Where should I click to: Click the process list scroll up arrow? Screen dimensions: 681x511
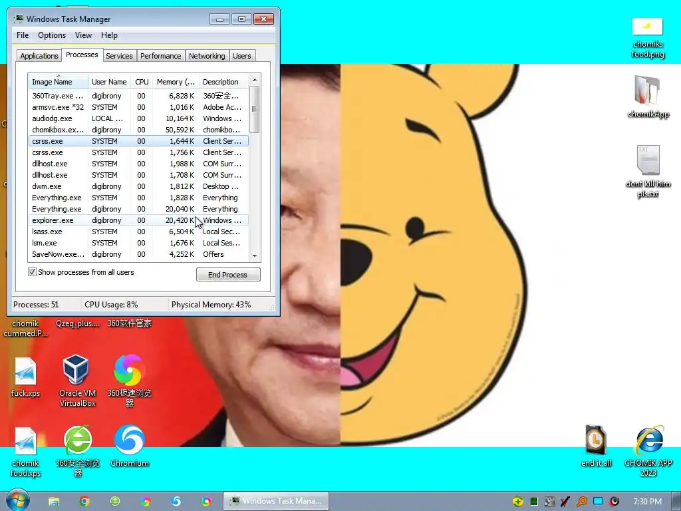pos(255,80)
